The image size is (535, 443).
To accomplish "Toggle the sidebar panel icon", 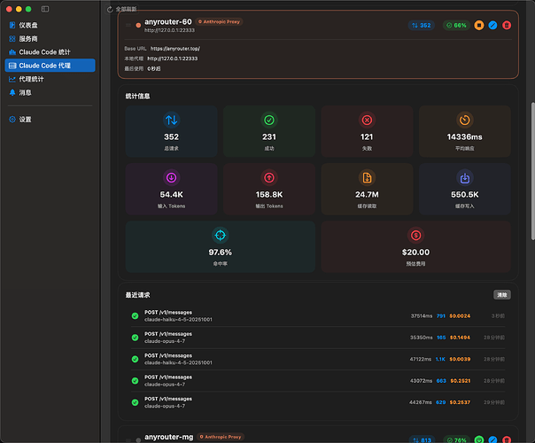I will 45,9.
